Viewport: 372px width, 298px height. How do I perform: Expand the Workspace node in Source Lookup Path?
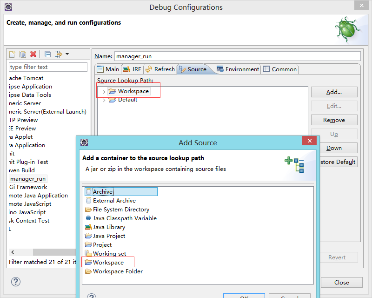click(104, 92)
